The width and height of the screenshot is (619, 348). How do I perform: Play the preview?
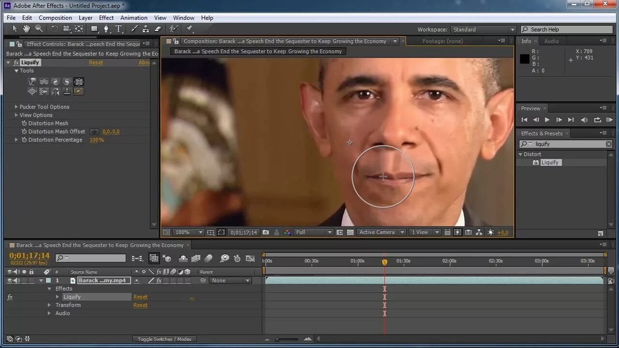547,120
